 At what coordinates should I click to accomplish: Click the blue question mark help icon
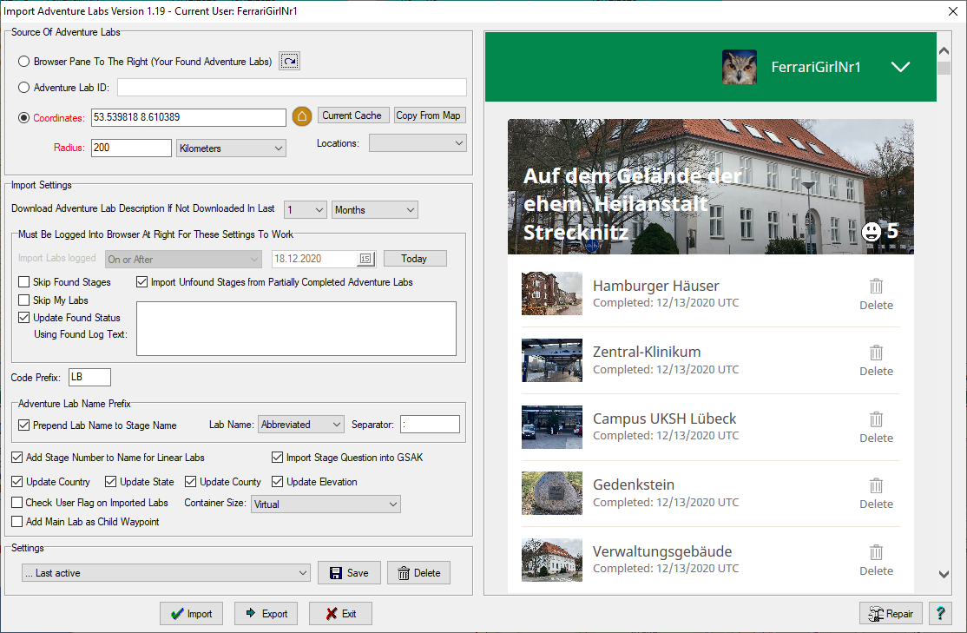940,613
